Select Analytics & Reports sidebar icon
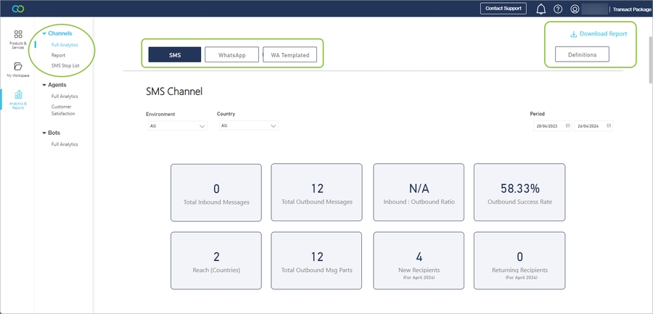653x314 pixels. 18,99
